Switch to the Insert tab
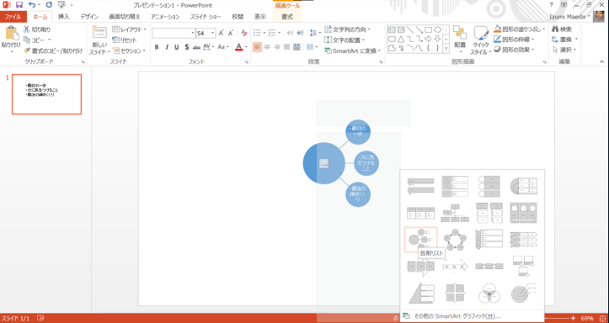The width and height of the screenshot is (609, 323). click(x=63, y=17)
